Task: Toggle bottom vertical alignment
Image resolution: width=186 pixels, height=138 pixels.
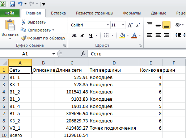Action: click(166, 25)
